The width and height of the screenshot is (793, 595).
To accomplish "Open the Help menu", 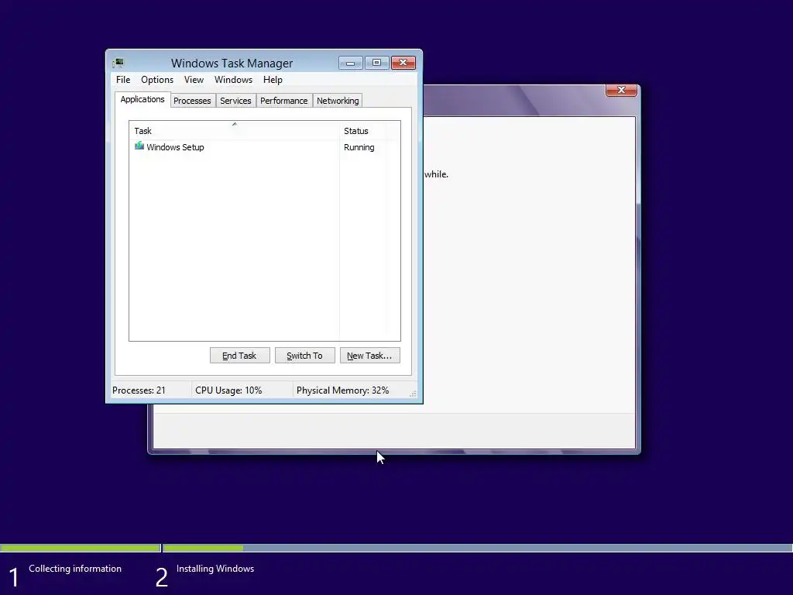I will point(273,80).
